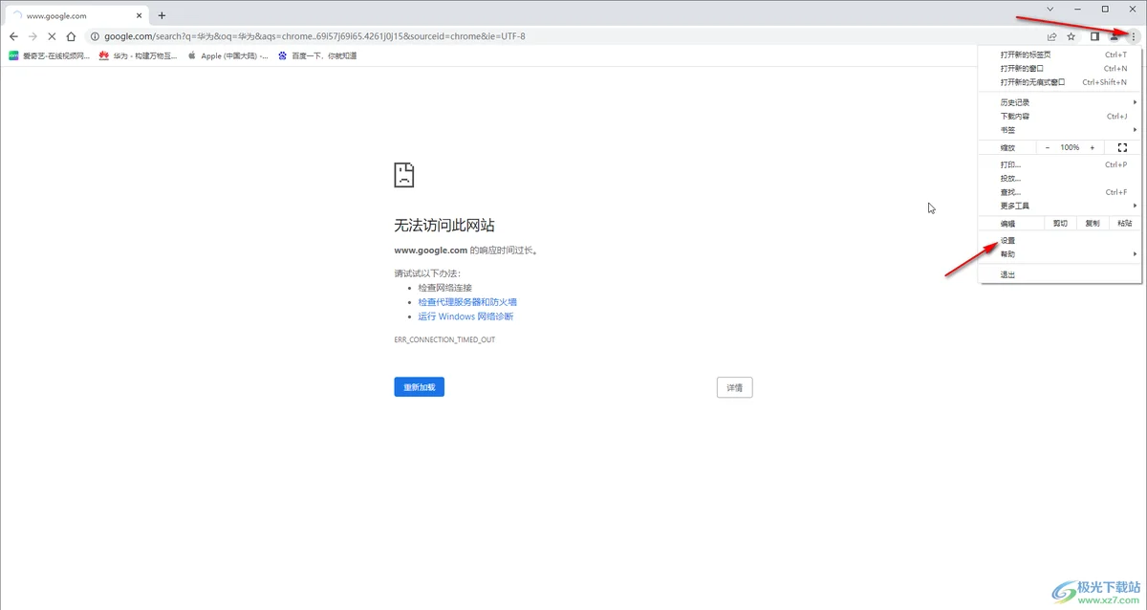
Task: Enter full screen via the menu's fullscreen icon
Action: click(x=1120, y=147)
